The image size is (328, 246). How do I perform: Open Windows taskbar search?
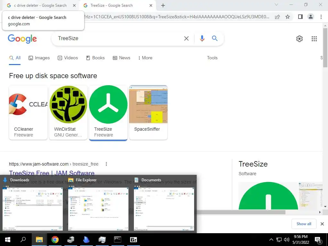click(23, 240)
